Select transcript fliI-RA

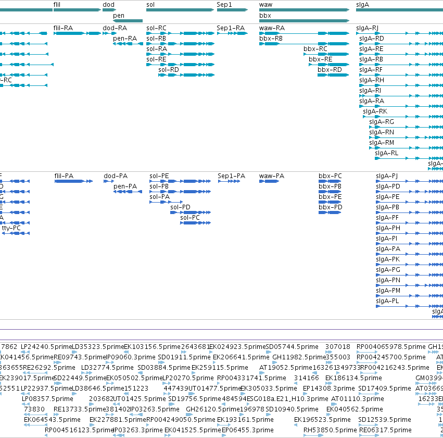[77, 33]
